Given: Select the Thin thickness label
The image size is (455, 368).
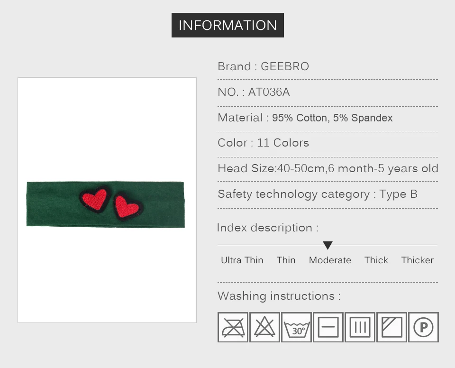Looking at the screenshot, I should 286,260.
